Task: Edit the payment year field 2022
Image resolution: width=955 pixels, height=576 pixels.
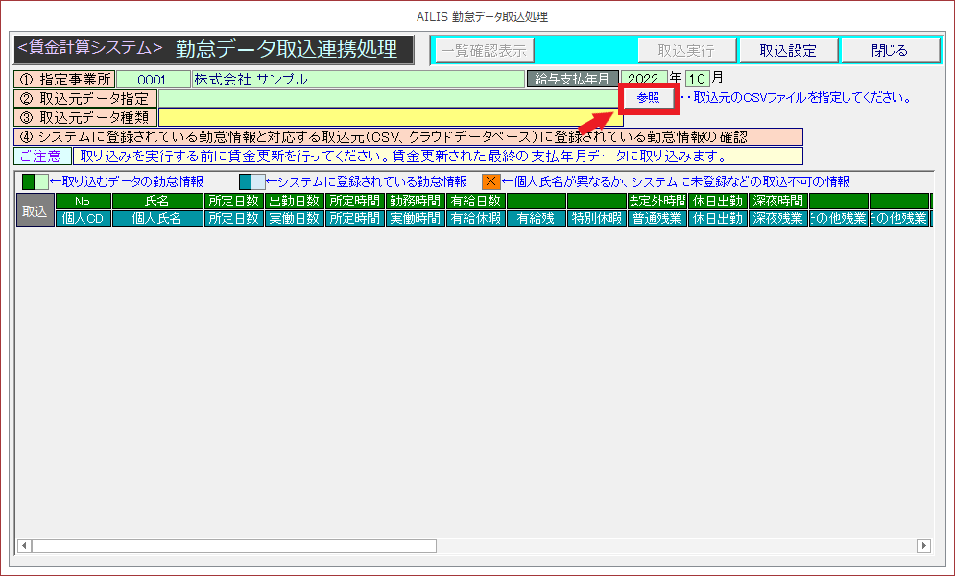Action: 644,79
